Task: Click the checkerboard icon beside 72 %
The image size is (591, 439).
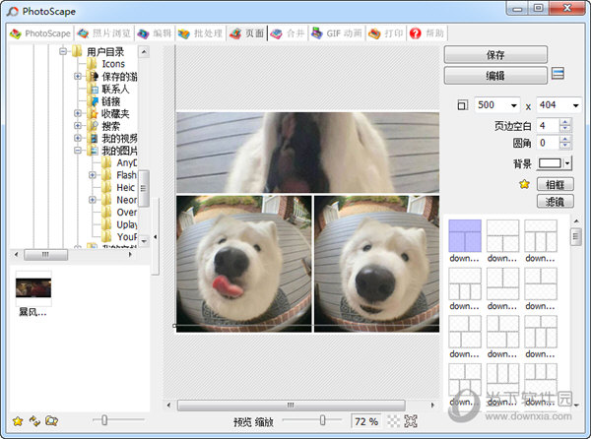Action: 393,421
